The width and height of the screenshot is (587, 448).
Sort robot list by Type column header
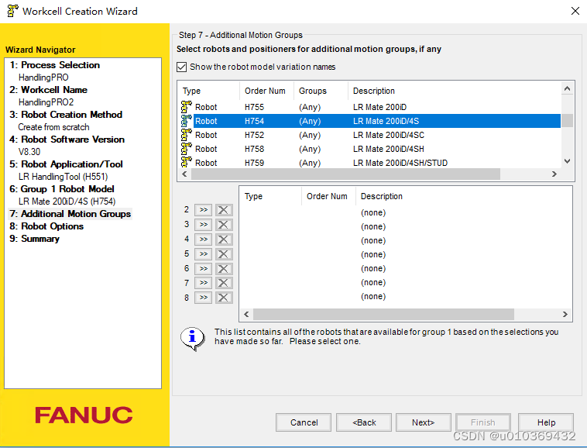click(x=208, y=91)
